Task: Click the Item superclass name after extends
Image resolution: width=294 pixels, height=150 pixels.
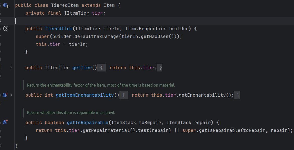Action: [109, 5]
